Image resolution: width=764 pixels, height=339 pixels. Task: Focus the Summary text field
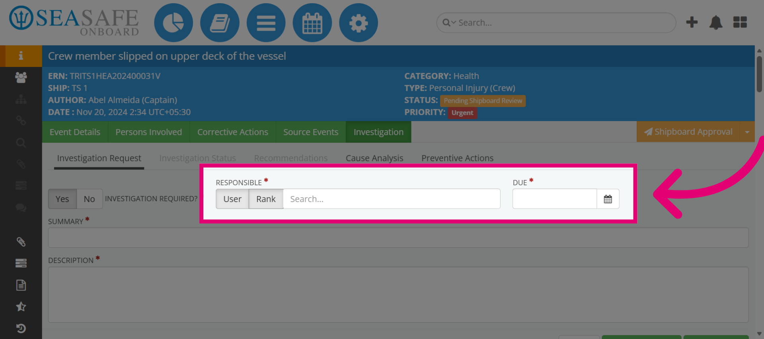[x=398, y=237]
